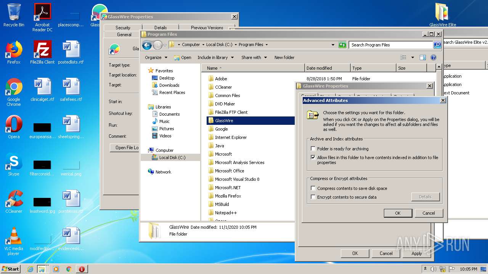488x274 pixels.
Task: Open Previous Versions tab
Action: coord(207,28)
